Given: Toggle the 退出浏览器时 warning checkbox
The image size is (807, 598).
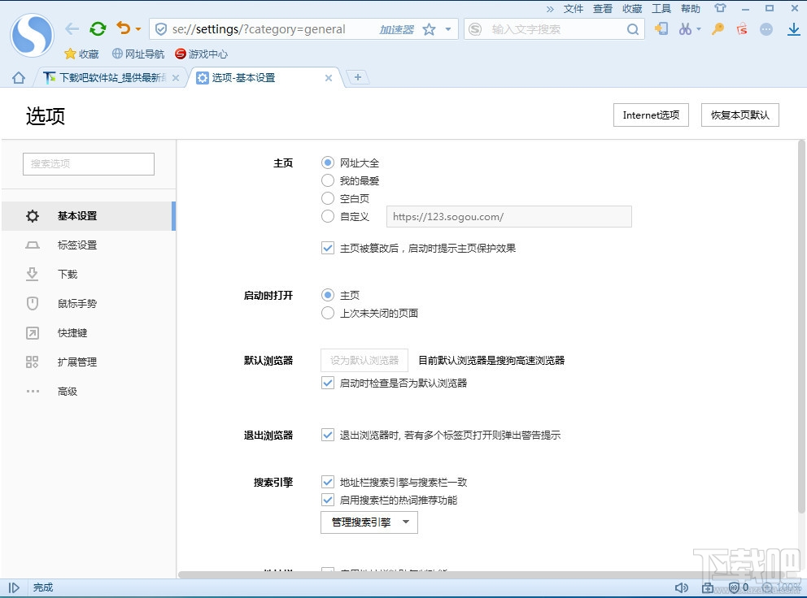Looking at the screenshot, I should coord(327,435).
